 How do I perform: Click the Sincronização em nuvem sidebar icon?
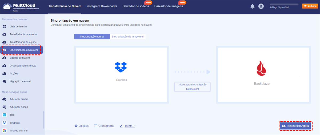click(5, 50)
